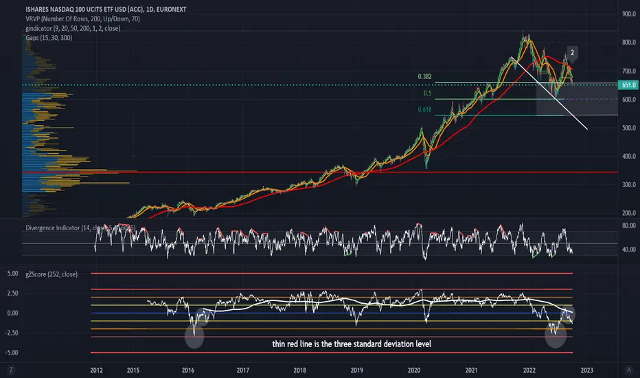Click the Gaps (15, 30, 300) legend
This screenshot has height=378, width=640.
[x=49, y=38]
